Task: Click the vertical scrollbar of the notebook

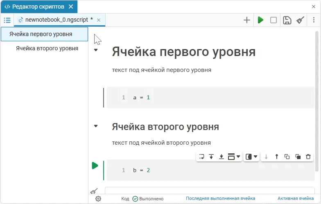Action: click(x=316, y=101)
